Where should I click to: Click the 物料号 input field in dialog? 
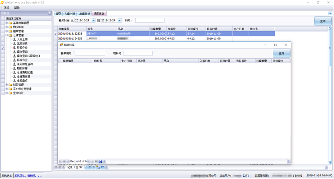138,53
